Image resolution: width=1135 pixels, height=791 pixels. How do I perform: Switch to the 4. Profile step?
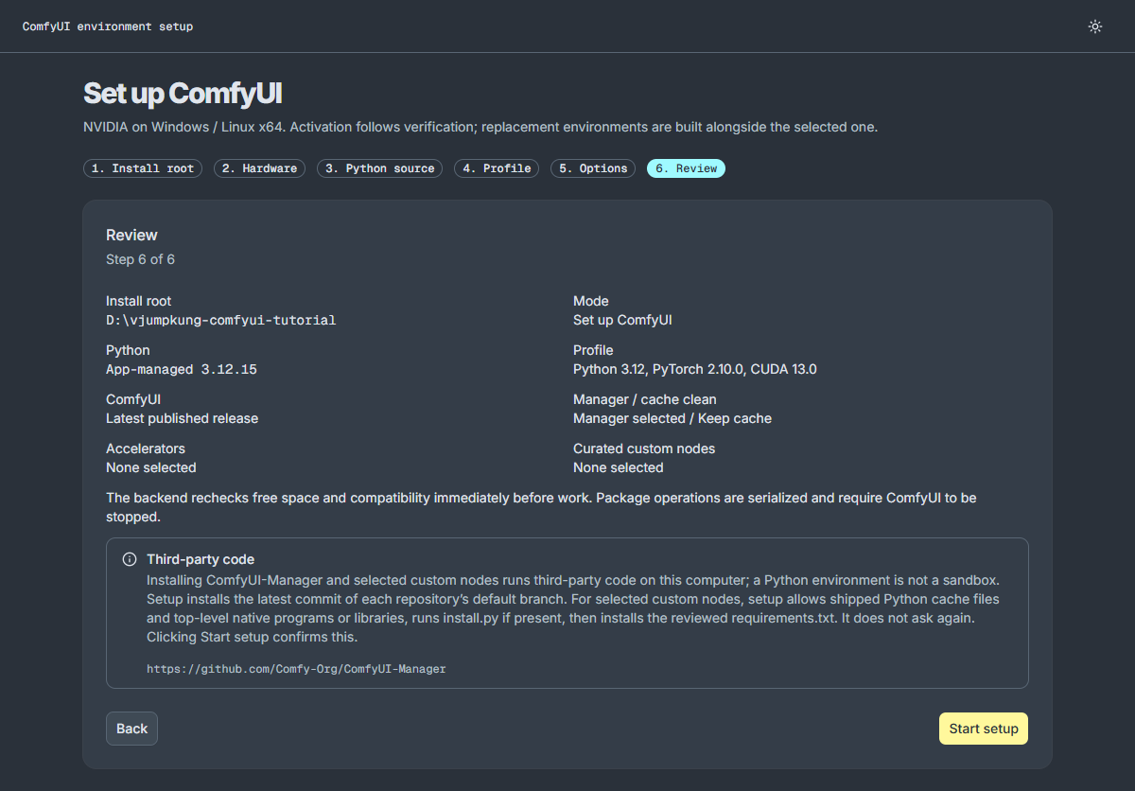(x=498, y=168)
